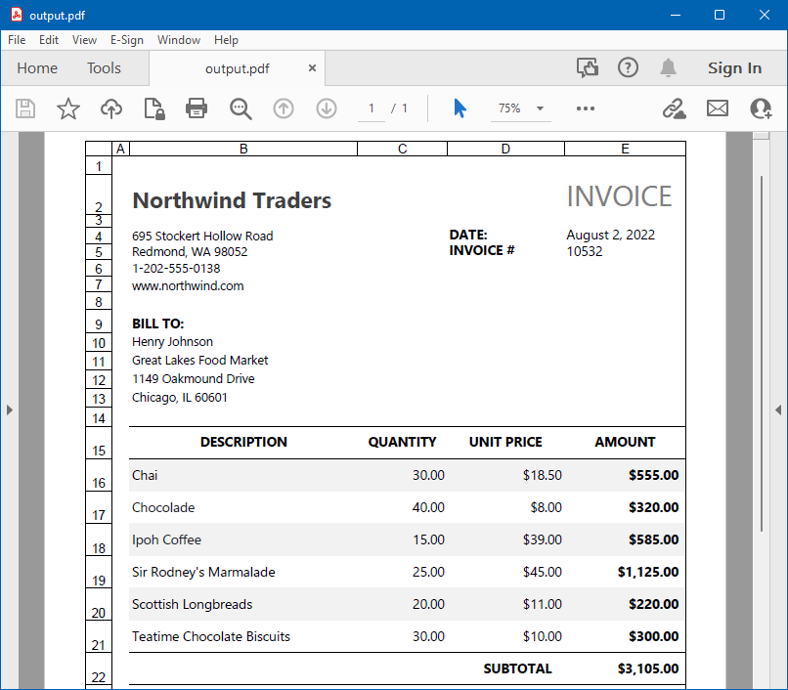Screen dimensions: 788x690
Task: Open the Protect document tool
Action: pos(152,108)
